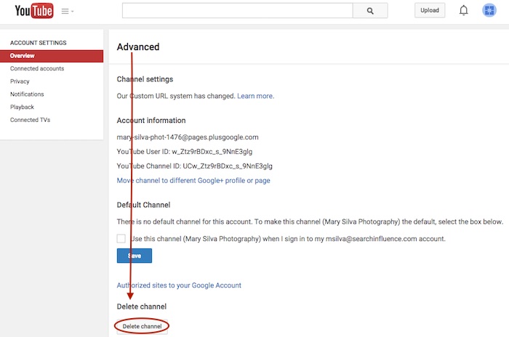
Task: Click Move channel to different Google+ profile link
Action: click(x=193, y=180)
